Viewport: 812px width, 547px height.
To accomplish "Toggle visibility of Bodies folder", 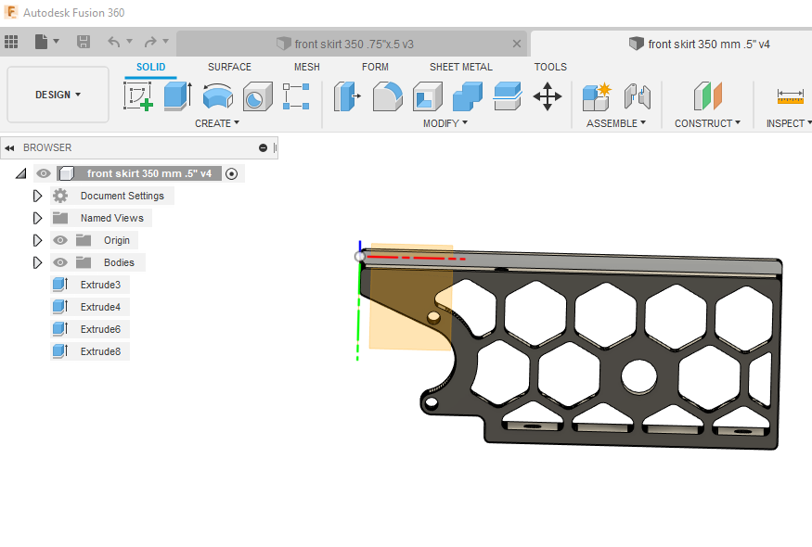I will click(60, 262).
